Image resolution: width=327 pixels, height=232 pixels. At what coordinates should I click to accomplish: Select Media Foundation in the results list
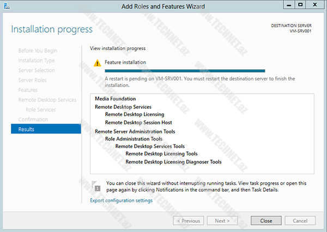pos(115,99)
